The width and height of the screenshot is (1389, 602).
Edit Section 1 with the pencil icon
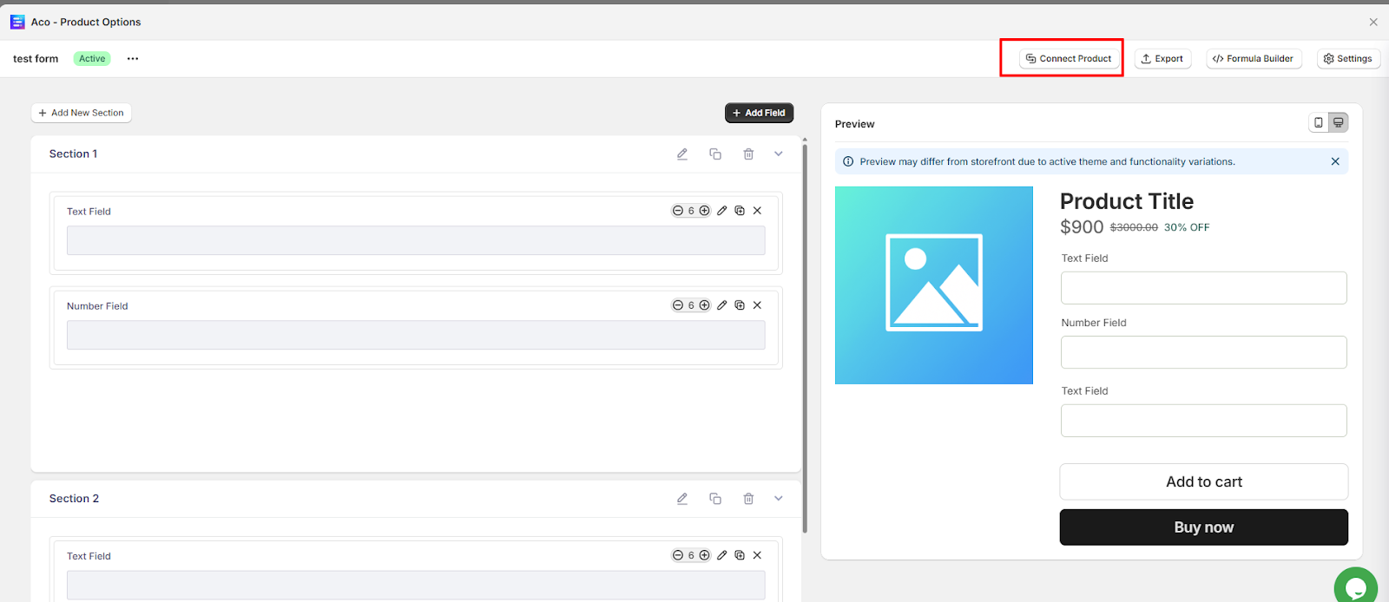click(682, 154)
